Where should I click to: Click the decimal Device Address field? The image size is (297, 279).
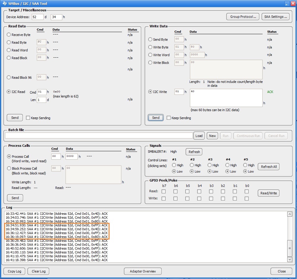pos(37,17)
